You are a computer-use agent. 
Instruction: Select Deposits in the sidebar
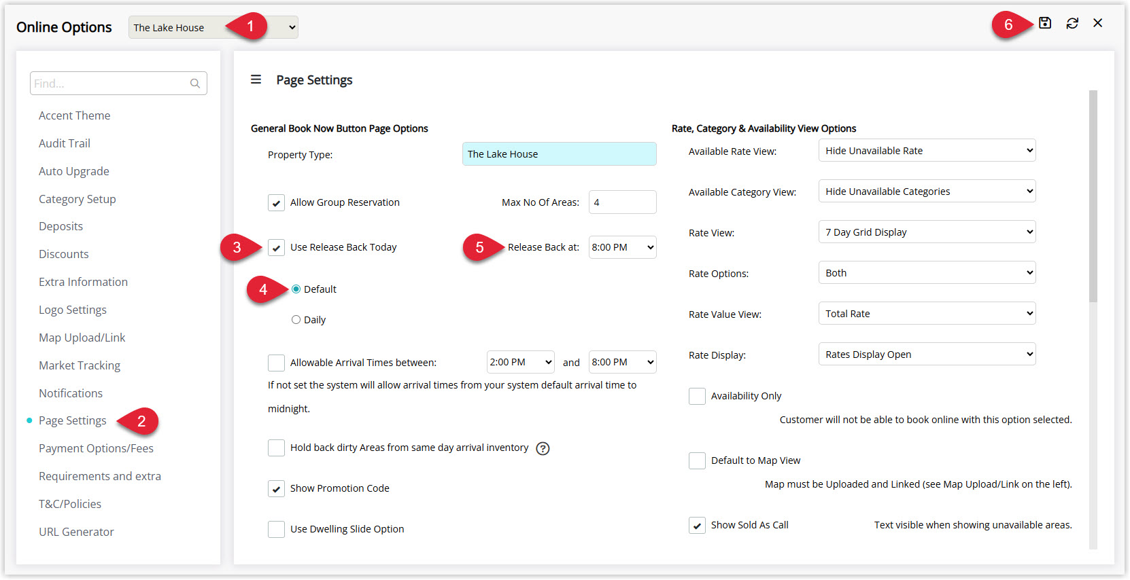click(61, 226)
